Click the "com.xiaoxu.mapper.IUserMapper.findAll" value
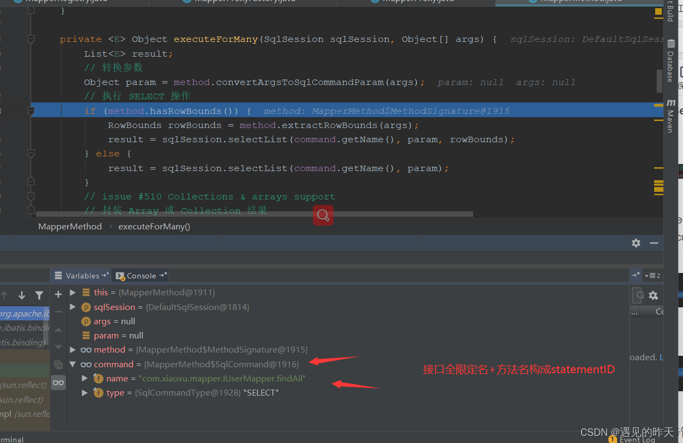 222,378
